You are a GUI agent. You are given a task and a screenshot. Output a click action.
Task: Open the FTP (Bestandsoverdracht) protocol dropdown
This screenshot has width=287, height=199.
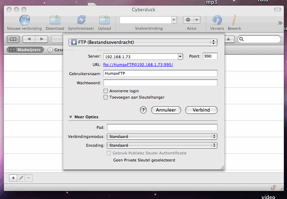(x=143, y=42)
